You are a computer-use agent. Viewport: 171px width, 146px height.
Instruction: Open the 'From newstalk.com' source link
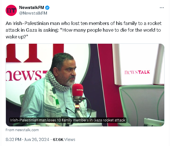22,130
